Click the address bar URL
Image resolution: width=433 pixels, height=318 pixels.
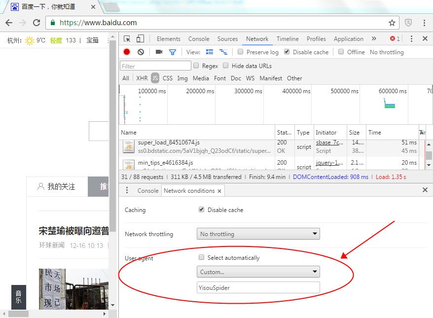[x=98, y=23]
